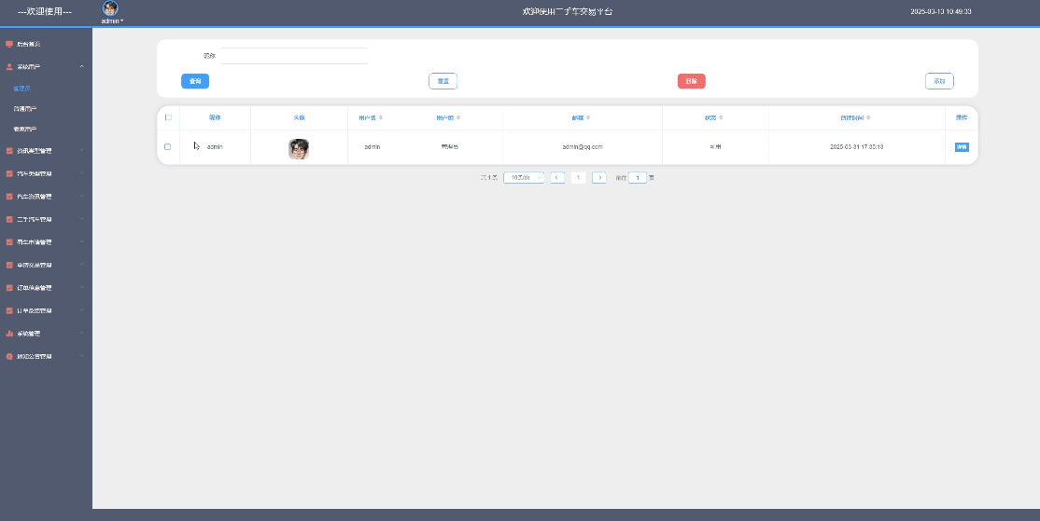The width and height of the screenshot is (1040, 521).
Task: Expand 汽车类型管理 with its chevron
Action: (81, 173)
